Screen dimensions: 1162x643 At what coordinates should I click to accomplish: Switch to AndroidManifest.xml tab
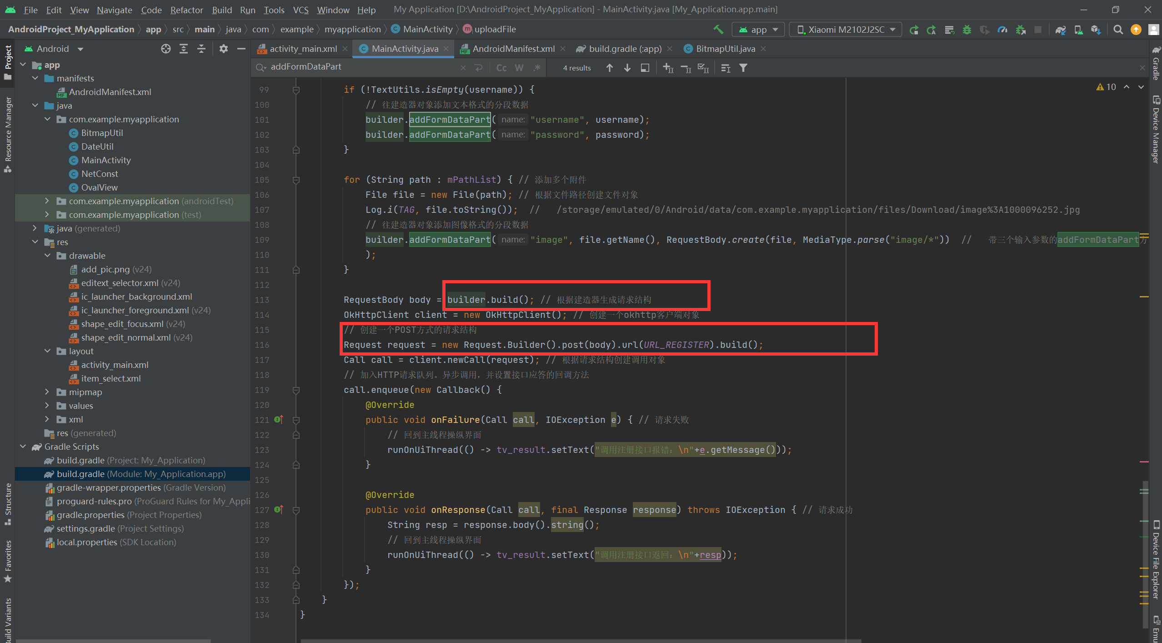coord(513,49)
